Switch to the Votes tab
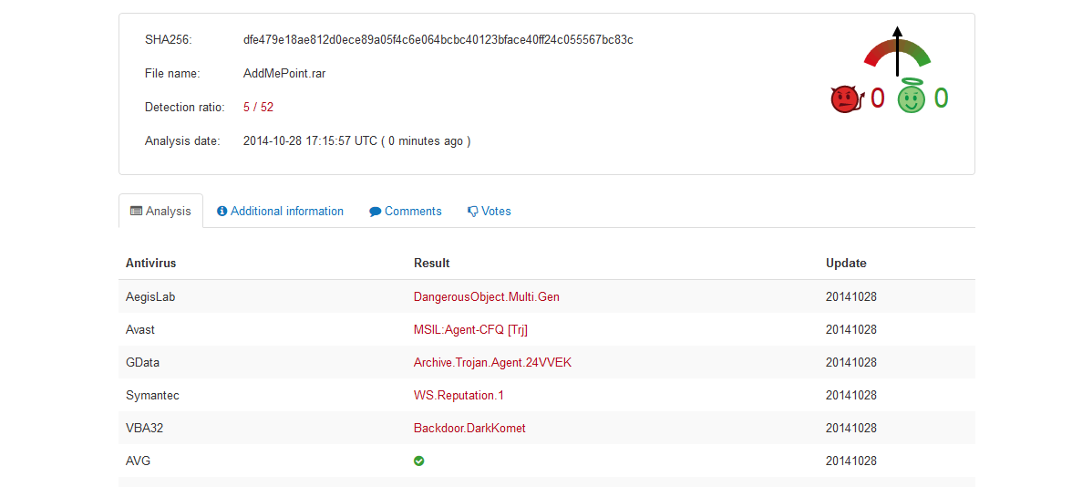Image resolution: width=1072 pixels, height=487 pixels. click(489, 211)
